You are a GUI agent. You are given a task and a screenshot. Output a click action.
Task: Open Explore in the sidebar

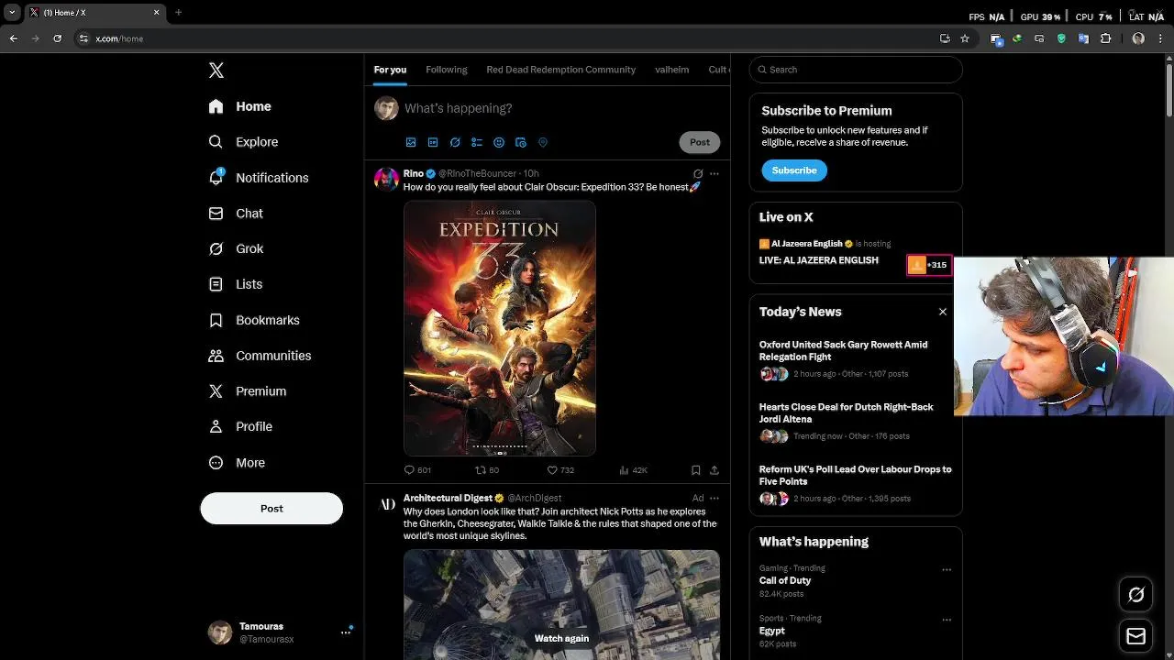point(243,142)
